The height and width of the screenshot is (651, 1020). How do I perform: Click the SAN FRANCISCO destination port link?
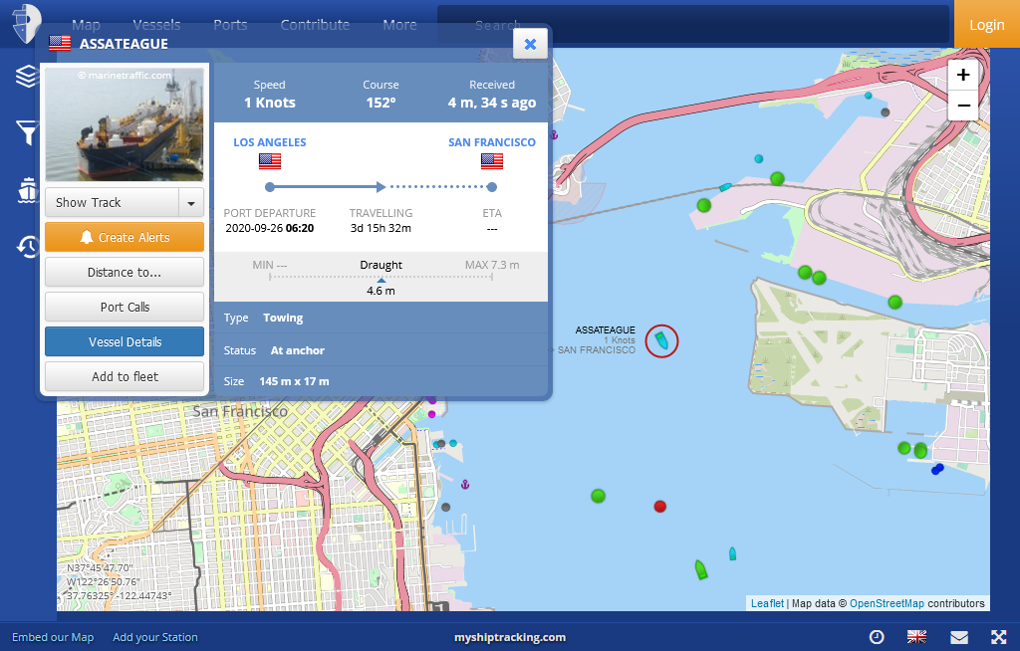click(x=491, y=142)
